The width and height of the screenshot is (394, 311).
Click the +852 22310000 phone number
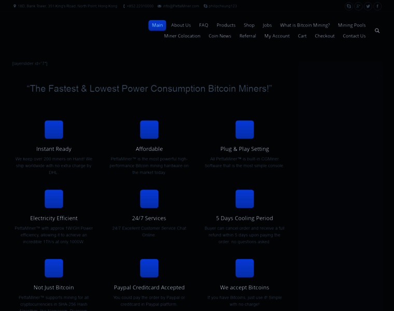coord(140,6)
